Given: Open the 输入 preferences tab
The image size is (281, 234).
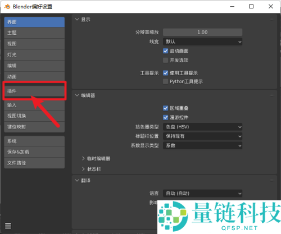Looking at the screenshot, I should click(x=34, y=105).
